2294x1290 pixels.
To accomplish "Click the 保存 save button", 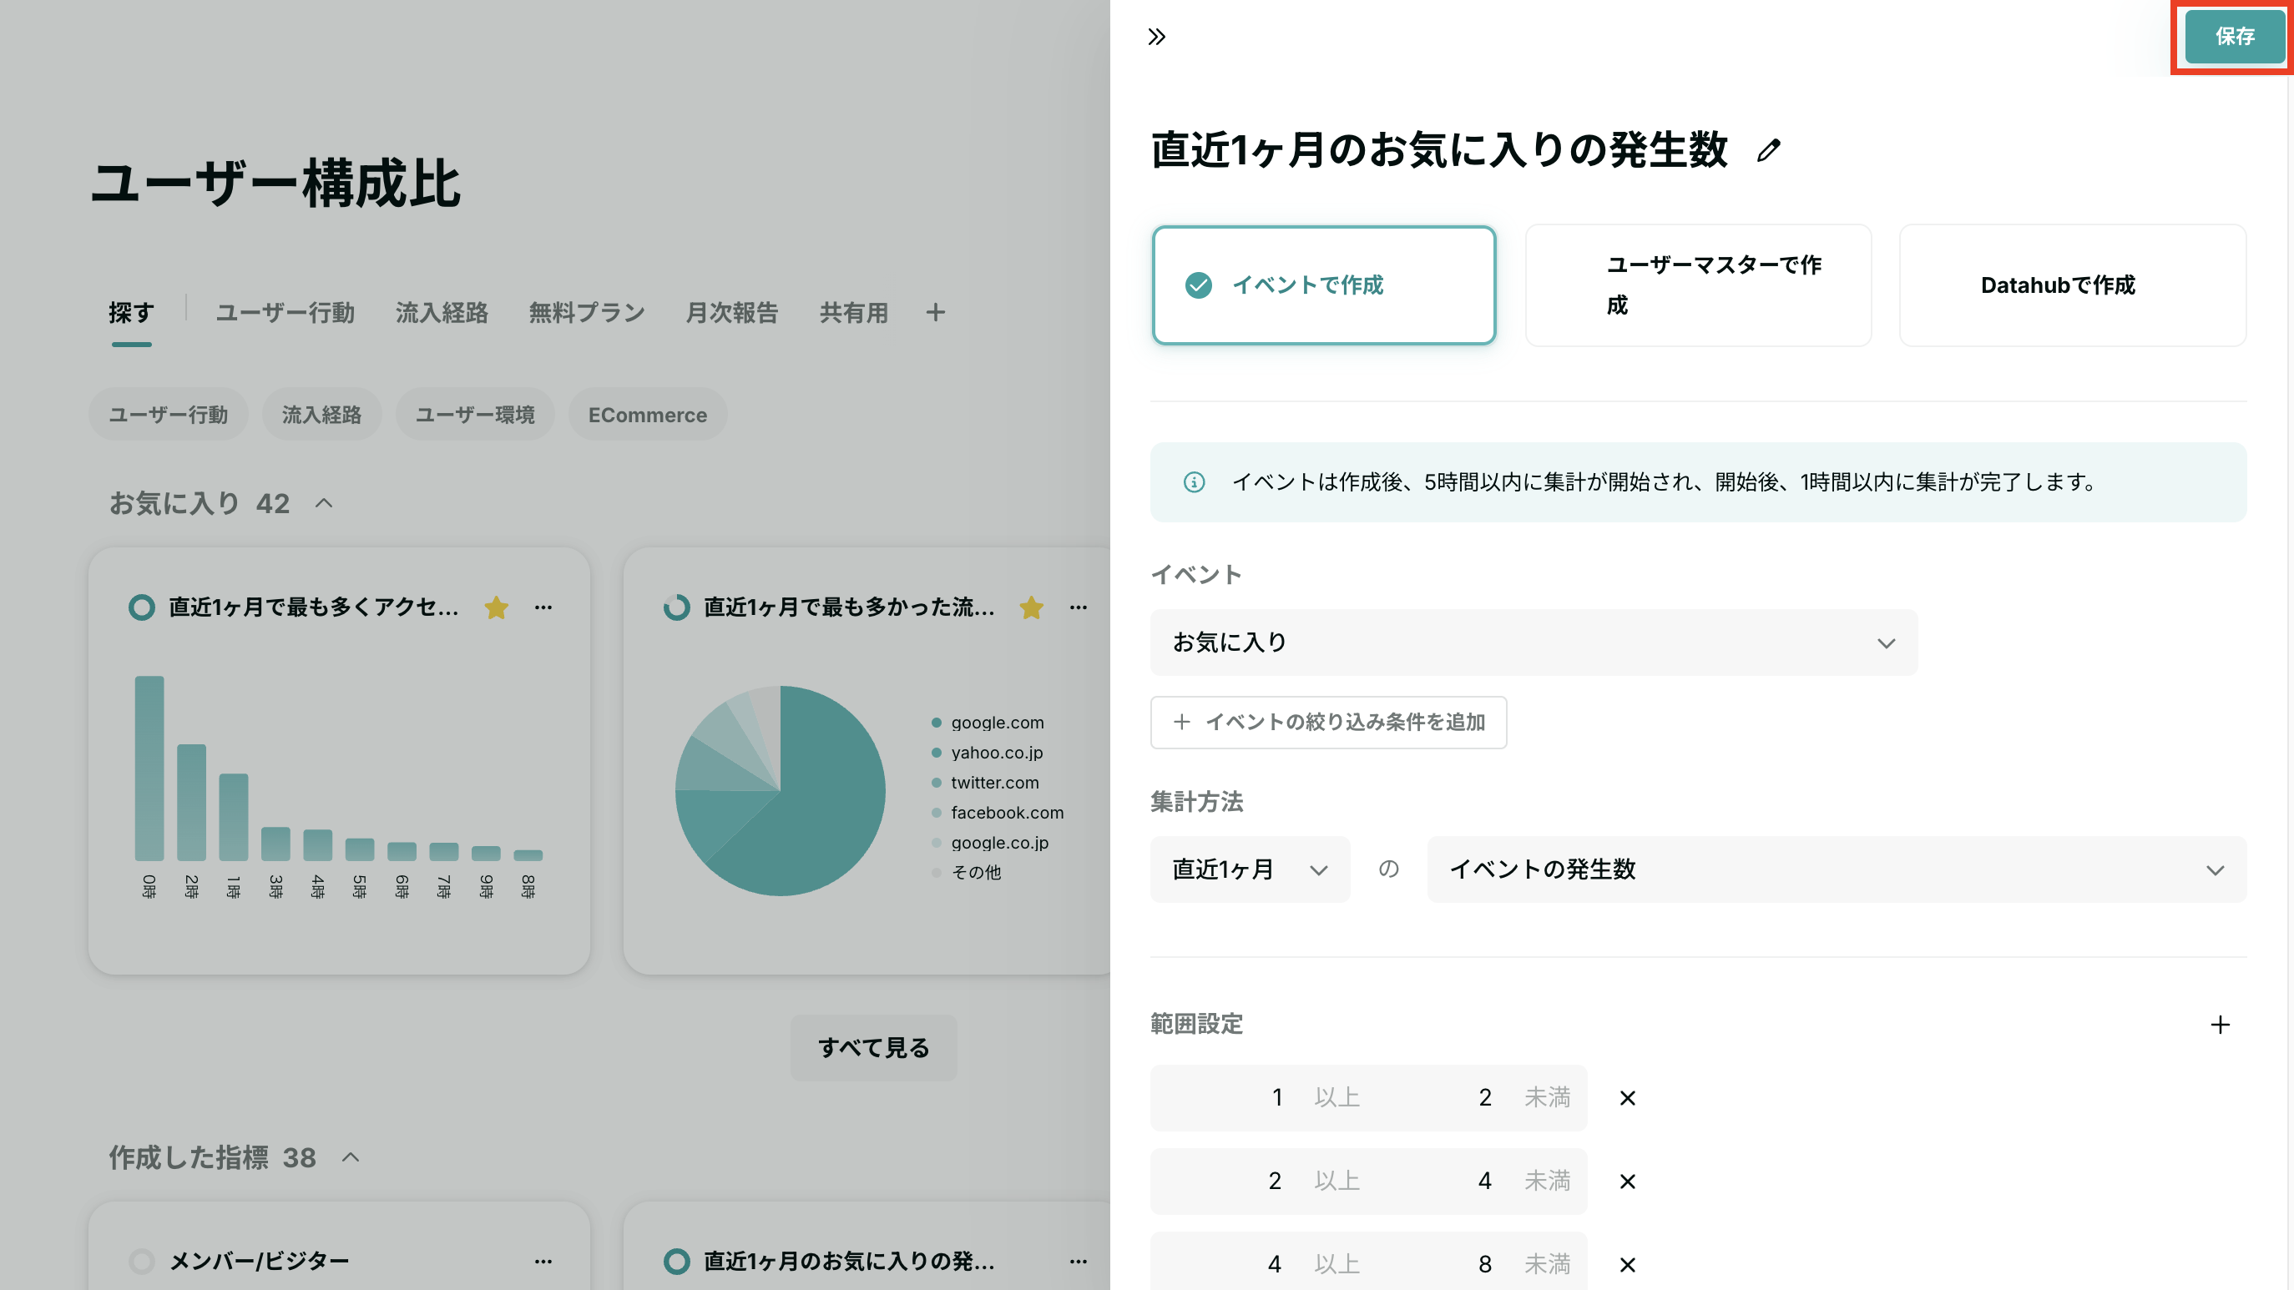I will pyautogui.click(x=2235, y=37).
